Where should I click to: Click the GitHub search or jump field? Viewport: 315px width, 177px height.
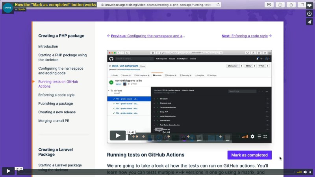click(134, 59)
